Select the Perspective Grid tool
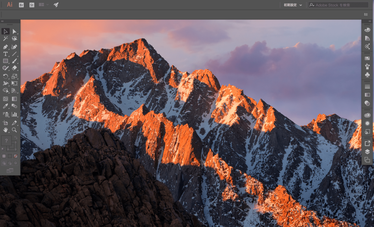 pos(14,91)
